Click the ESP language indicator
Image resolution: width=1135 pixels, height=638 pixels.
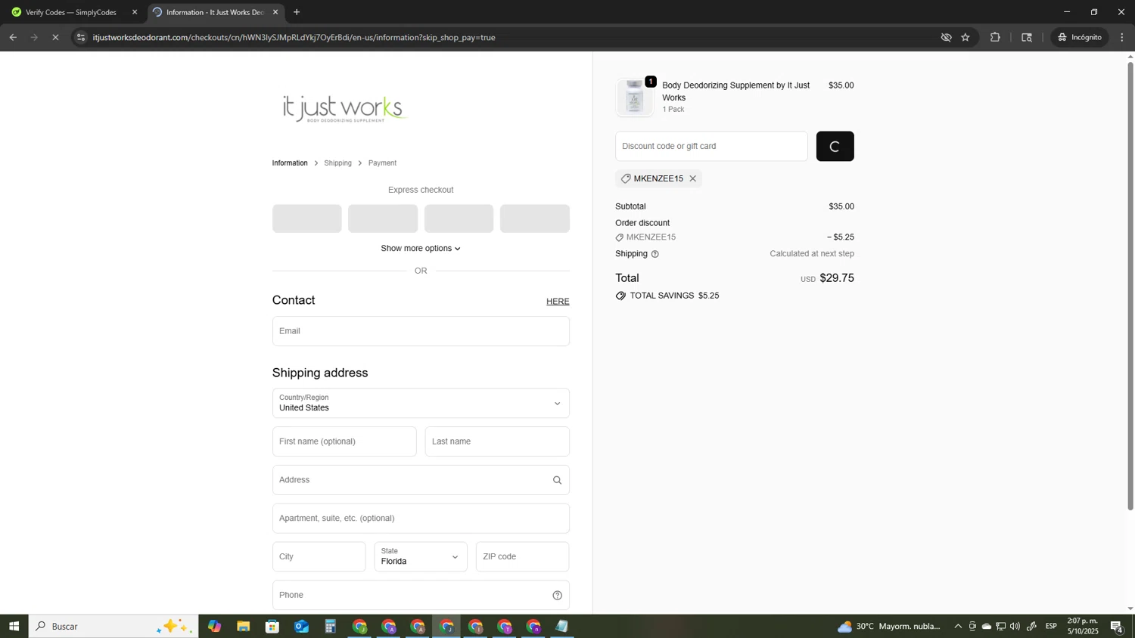pyautogui.click(x=1051, y=627)
